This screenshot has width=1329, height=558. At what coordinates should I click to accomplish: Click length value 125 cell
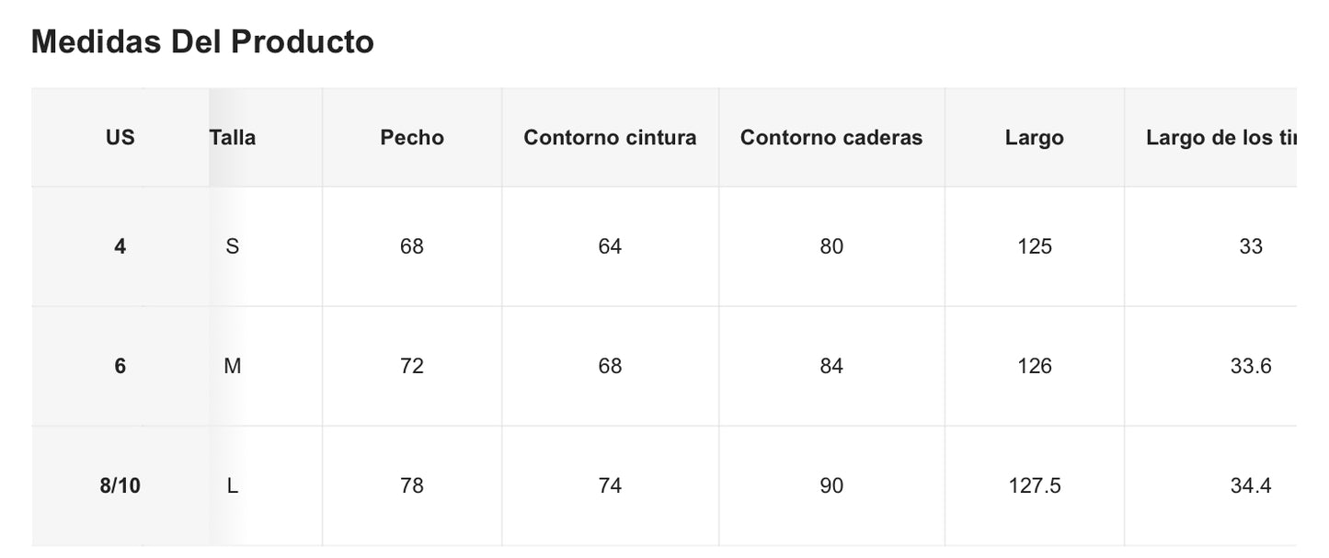[1034, 246]
